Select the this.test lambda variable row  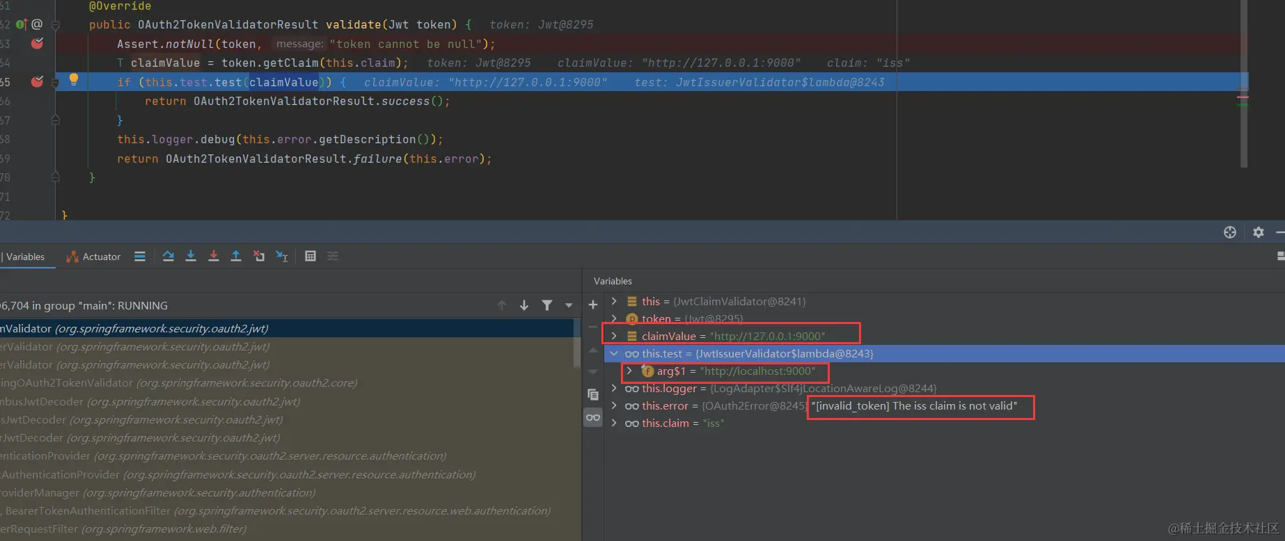tap(945, 353)
